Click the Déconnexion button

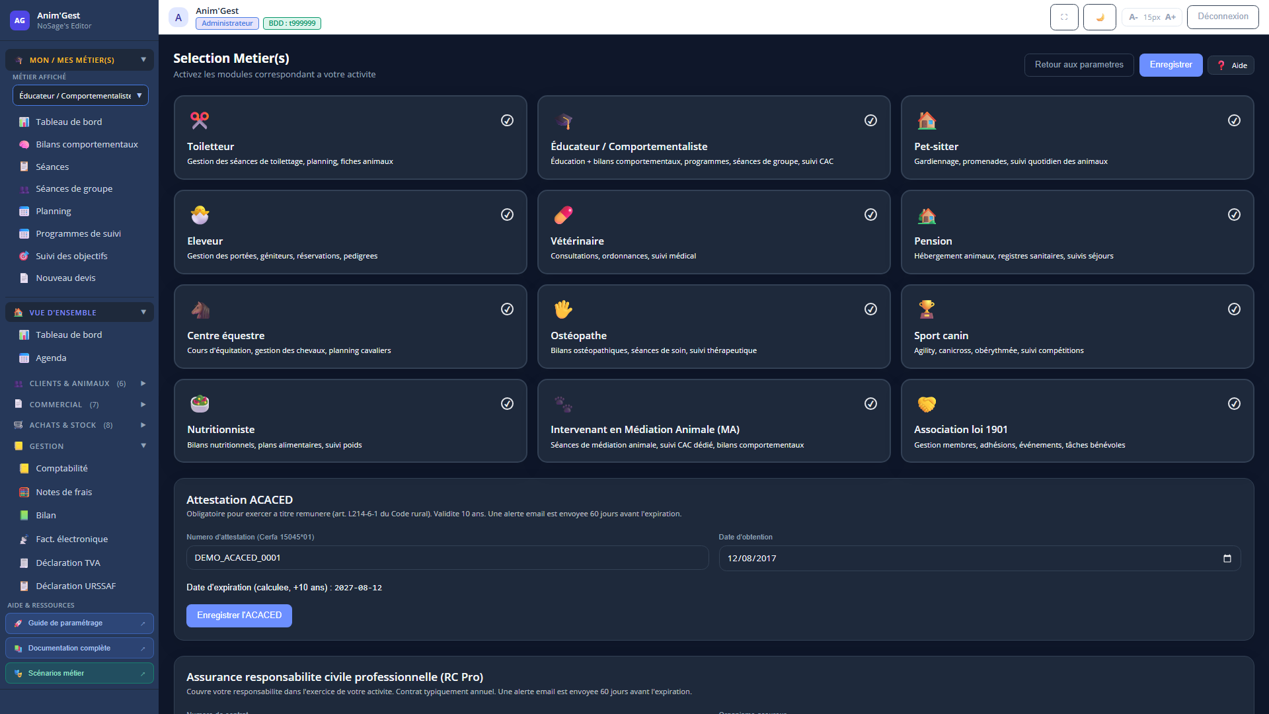click(x=1223, y=17)
